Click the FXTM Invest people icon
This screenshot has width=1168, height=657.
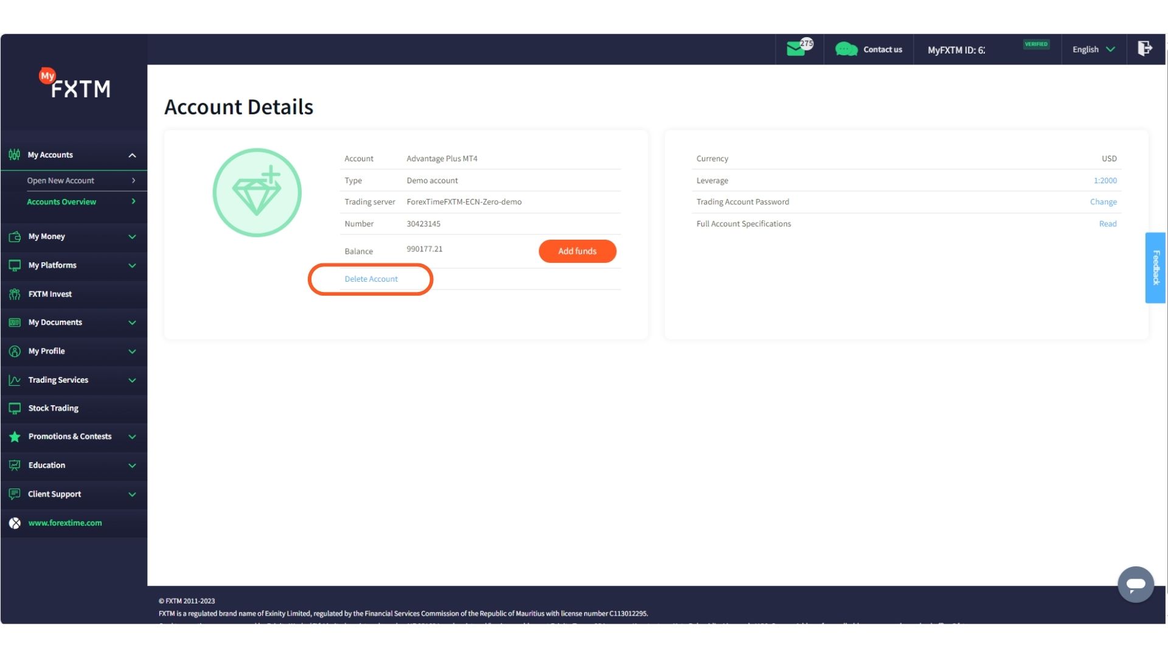[x=15, y=294]
